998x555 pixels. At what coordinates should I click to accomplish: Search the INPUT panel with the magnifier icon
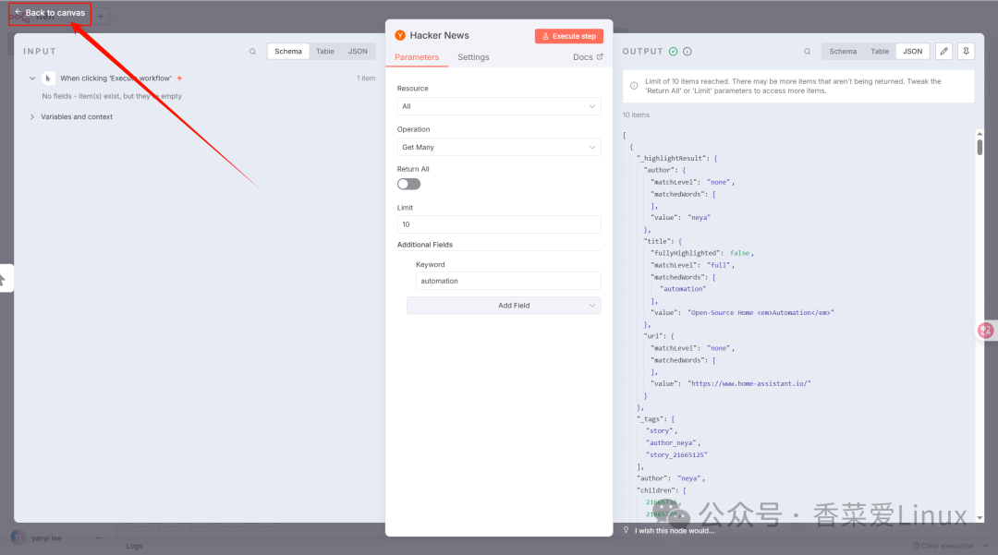click(252, 52)
